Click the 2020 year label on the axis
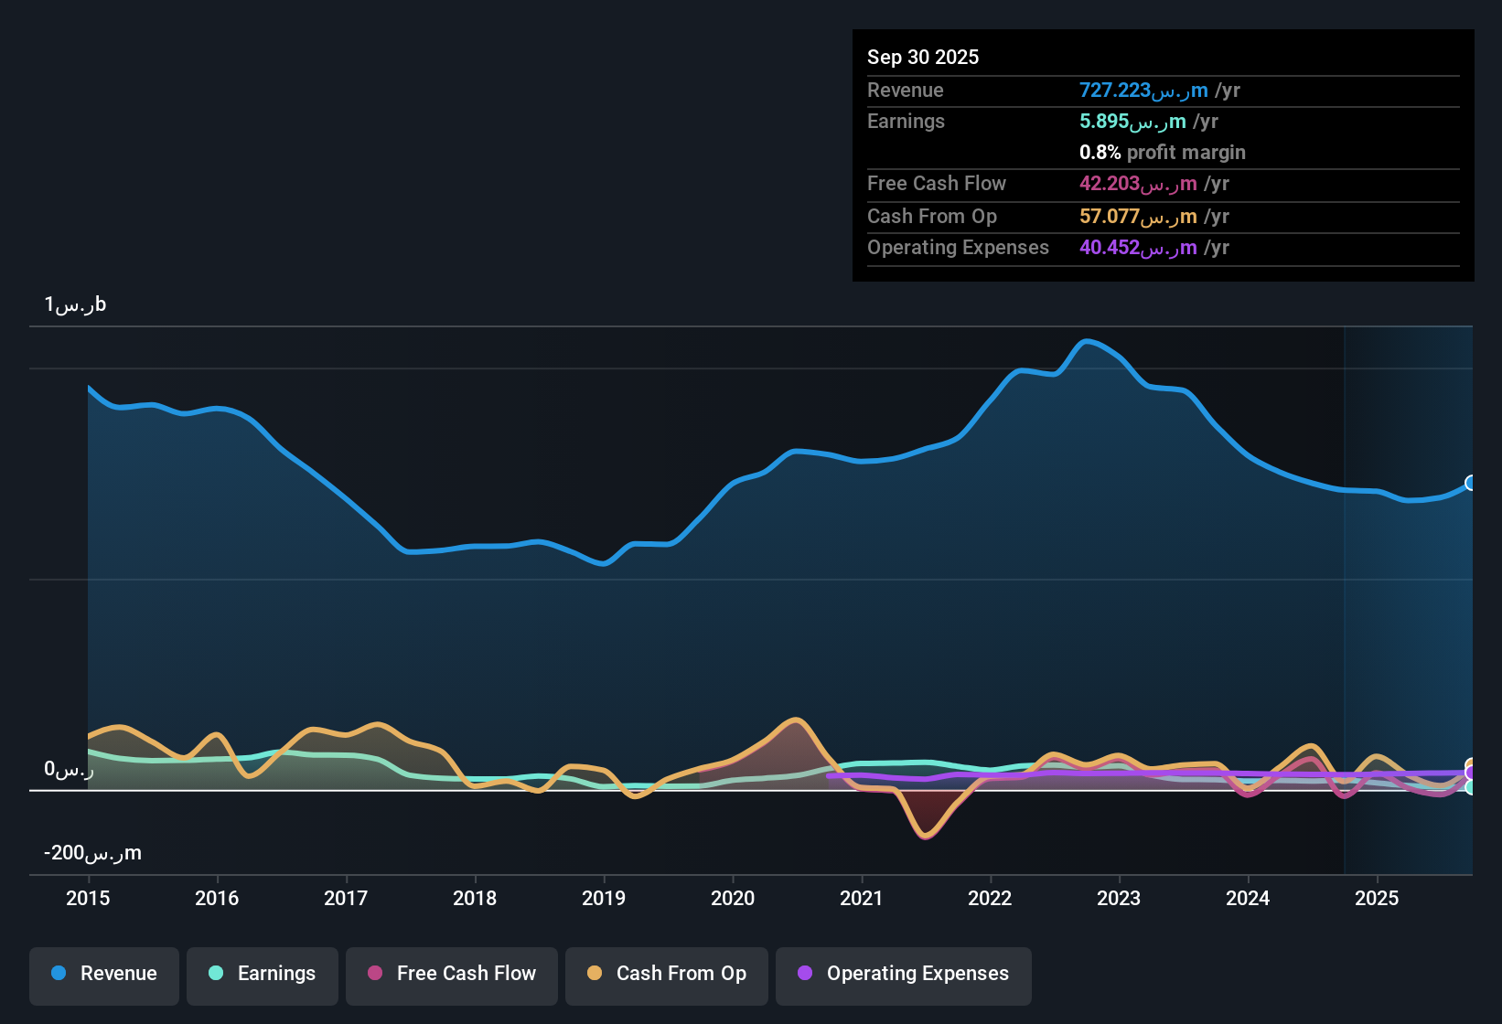The image size is (1502, 1024). 733,899
